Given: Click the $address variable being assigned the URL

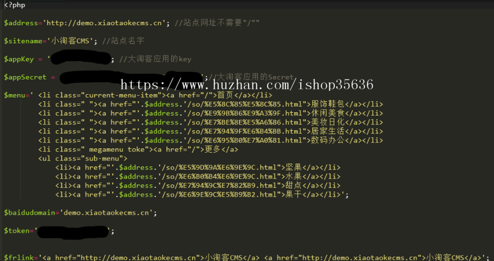Looking at the screenshot, I should pos(21,23).
